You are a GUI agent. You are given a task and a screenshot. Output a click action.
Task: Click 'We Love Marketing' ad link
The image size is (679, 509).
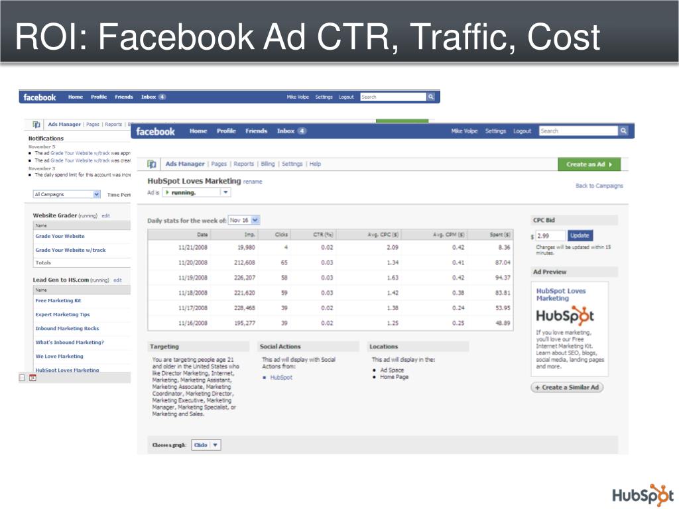point(59,356)
